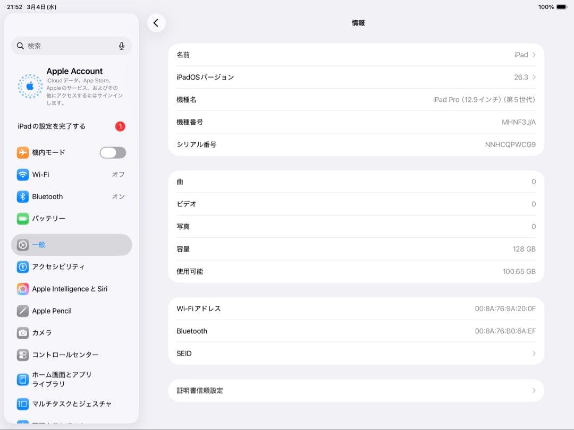Tap the iPad Pro 機種名 value
The height and width of the screenshot is (430, 574).
484,100
